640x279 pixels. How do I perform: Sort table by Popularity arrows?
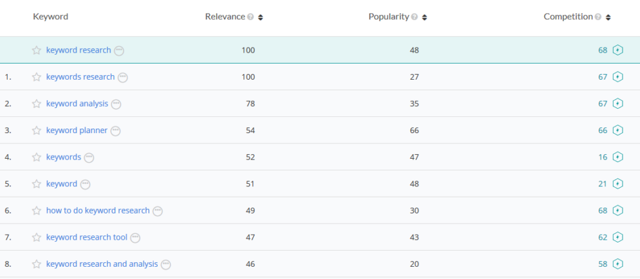pos(424,17)
